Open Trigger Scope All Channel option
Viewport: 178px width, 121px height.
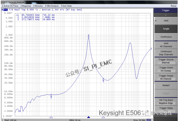(166, 77)
